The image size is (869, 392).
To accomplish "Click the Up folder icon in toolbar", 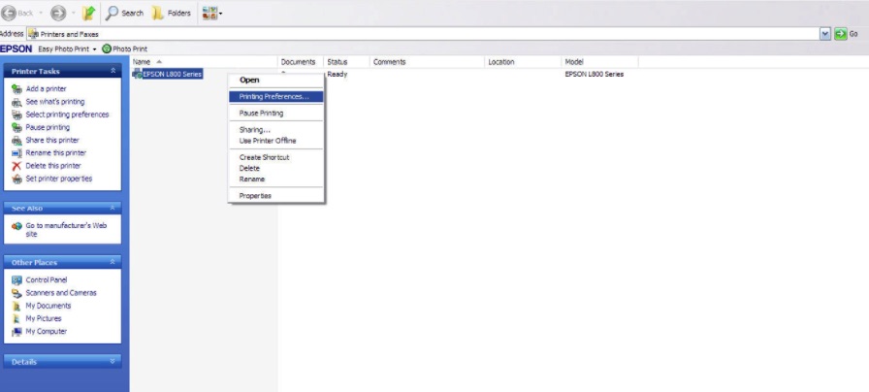I will click(88, 13).
